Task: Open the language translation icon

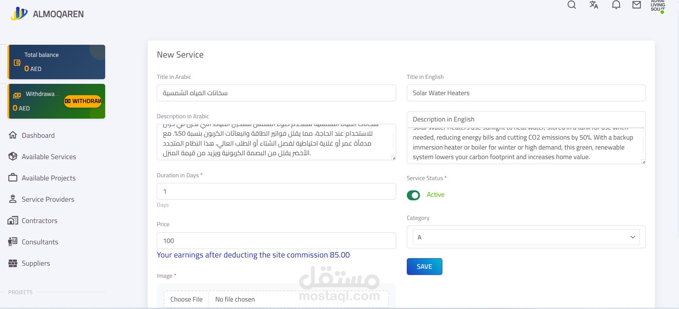Action: click(594, 5)
